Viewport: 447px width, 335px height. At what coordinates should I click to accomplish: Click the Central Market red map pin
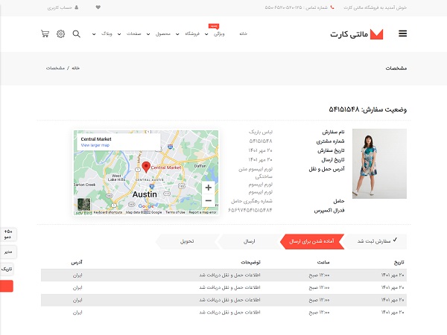point(146,167)
